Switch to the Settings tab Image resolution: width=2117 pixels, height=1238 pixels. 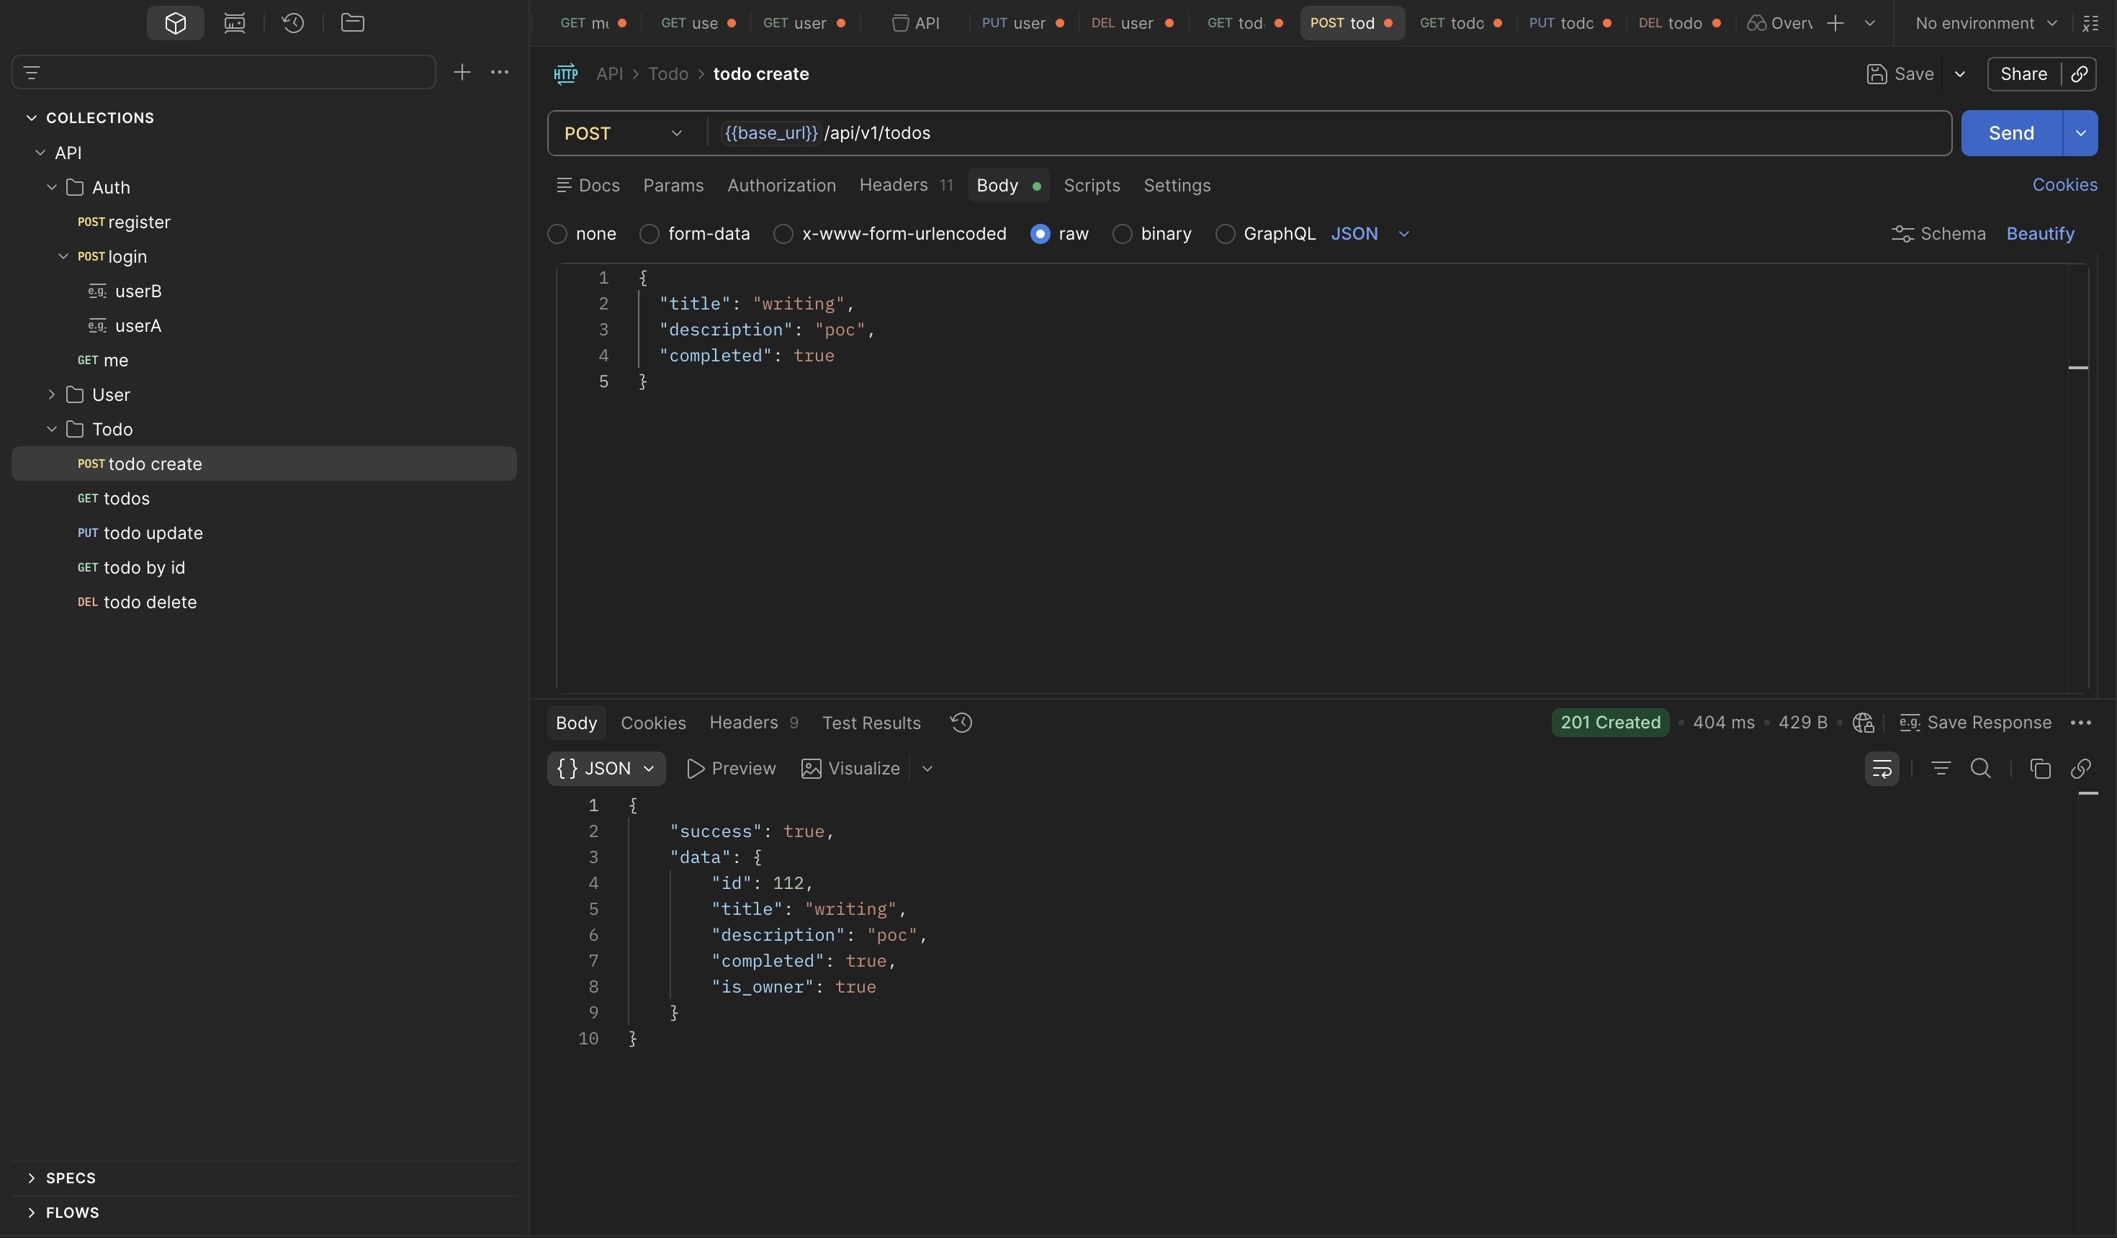coord(1177,185)
